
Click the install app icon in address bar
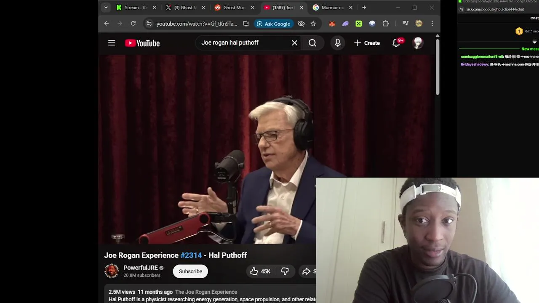(246, 24)
